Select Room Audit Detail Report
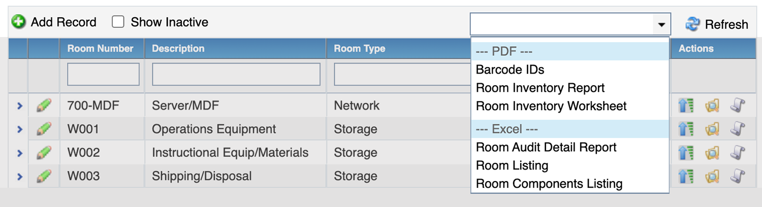The height and width of the screenshot is (207, 762). 546,147
